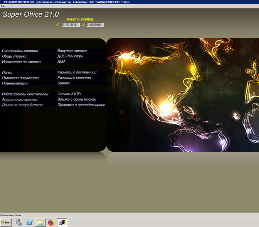Go to ДДС Регистри
Screen dimensions: 259x227
click(70, 56)
